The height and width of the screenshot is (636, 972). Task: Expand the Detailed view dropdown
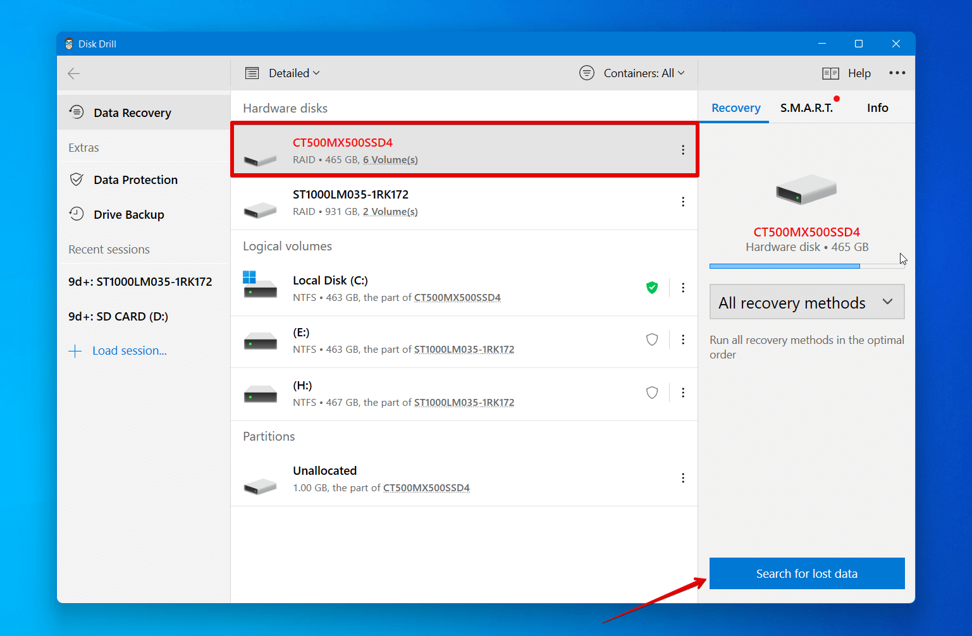click(x=294, y=73)
